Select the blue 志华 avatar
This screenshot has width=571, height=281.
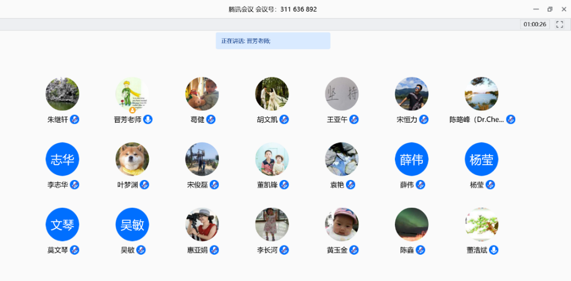(62, 159)
